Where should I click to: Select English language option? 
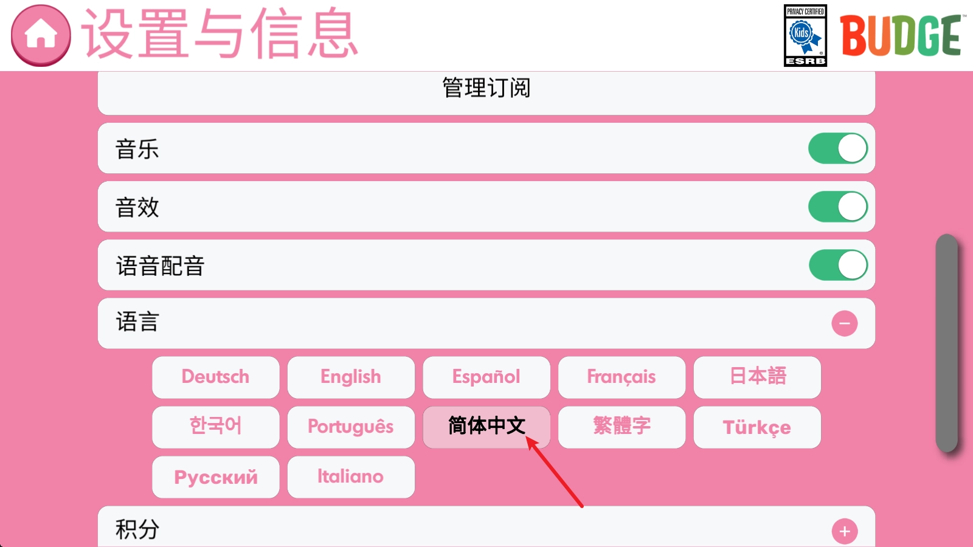(x=351, y=377)
